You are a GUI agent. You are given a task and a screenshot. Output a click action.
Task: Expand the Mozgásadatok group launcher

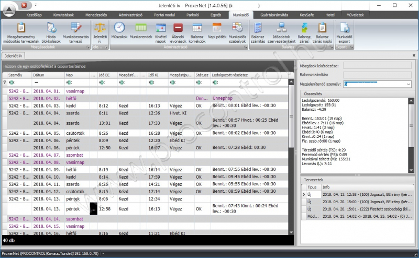(87, 47)
